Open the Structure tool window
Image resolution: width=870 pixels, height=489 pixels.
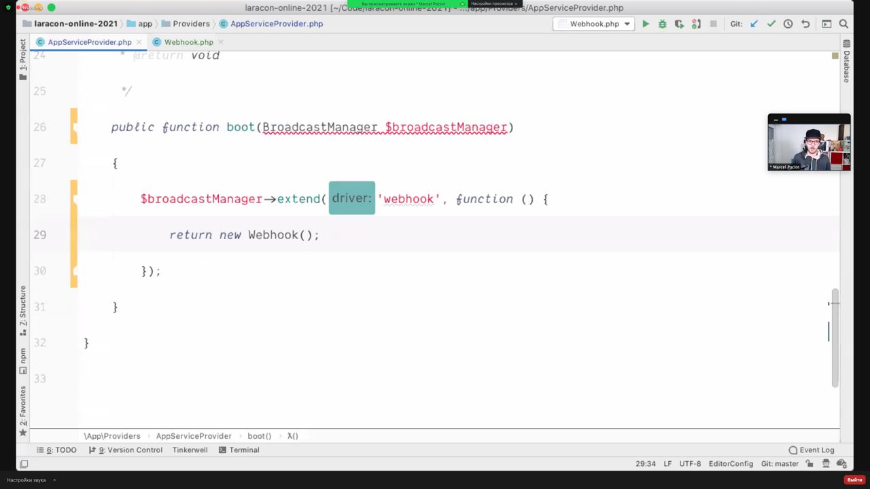(x=22, y=310)
